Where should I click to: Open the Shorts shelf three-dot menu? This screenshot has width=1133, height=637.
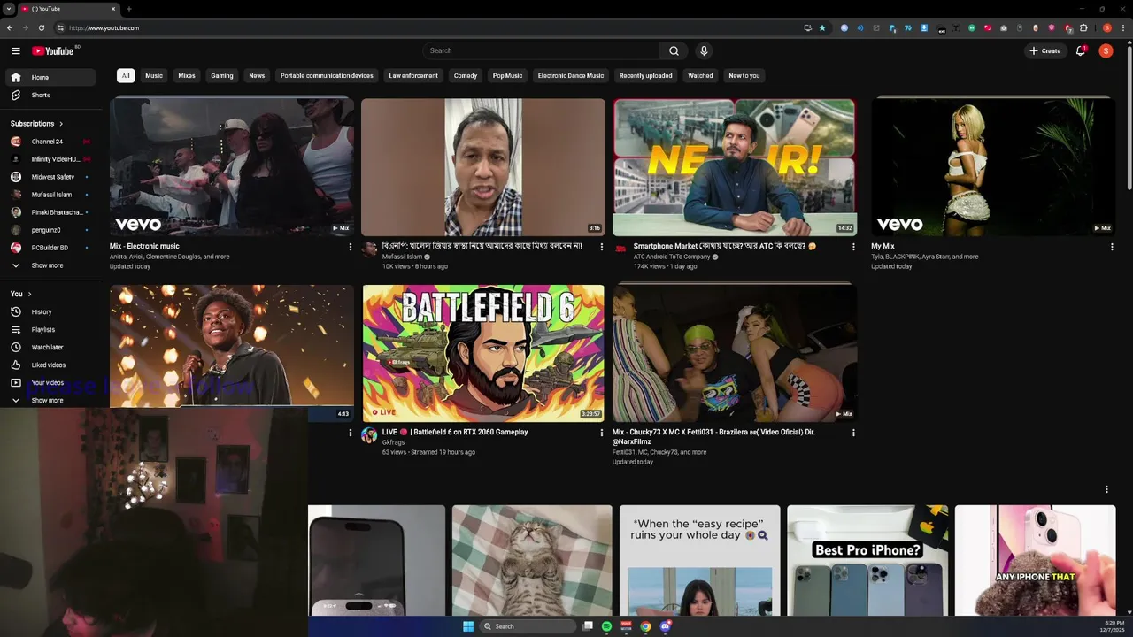click(1106, 489)
